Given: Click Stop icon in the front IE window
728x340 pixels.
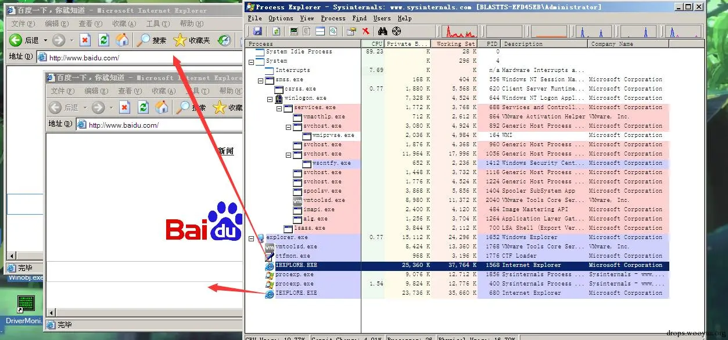Looking at the screenshot, I should click(x=124, y=107).
